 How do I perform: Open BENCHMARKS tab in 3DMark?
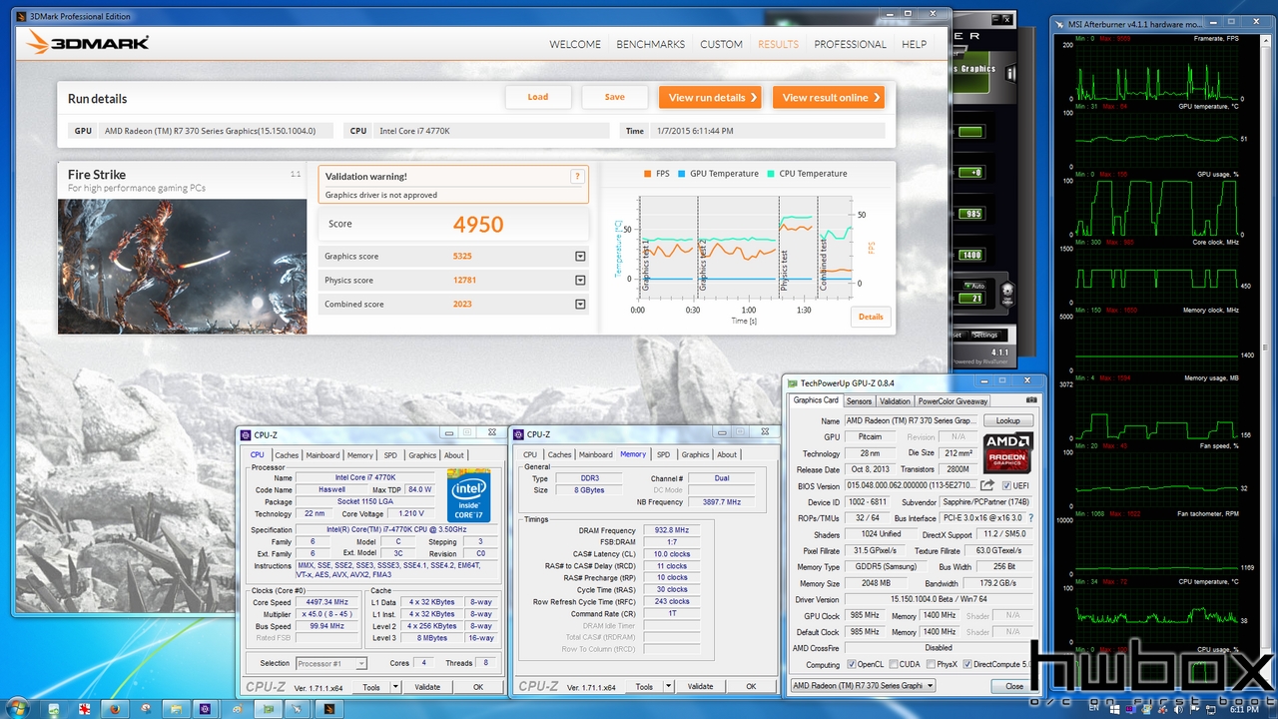[x=651, y=44]
